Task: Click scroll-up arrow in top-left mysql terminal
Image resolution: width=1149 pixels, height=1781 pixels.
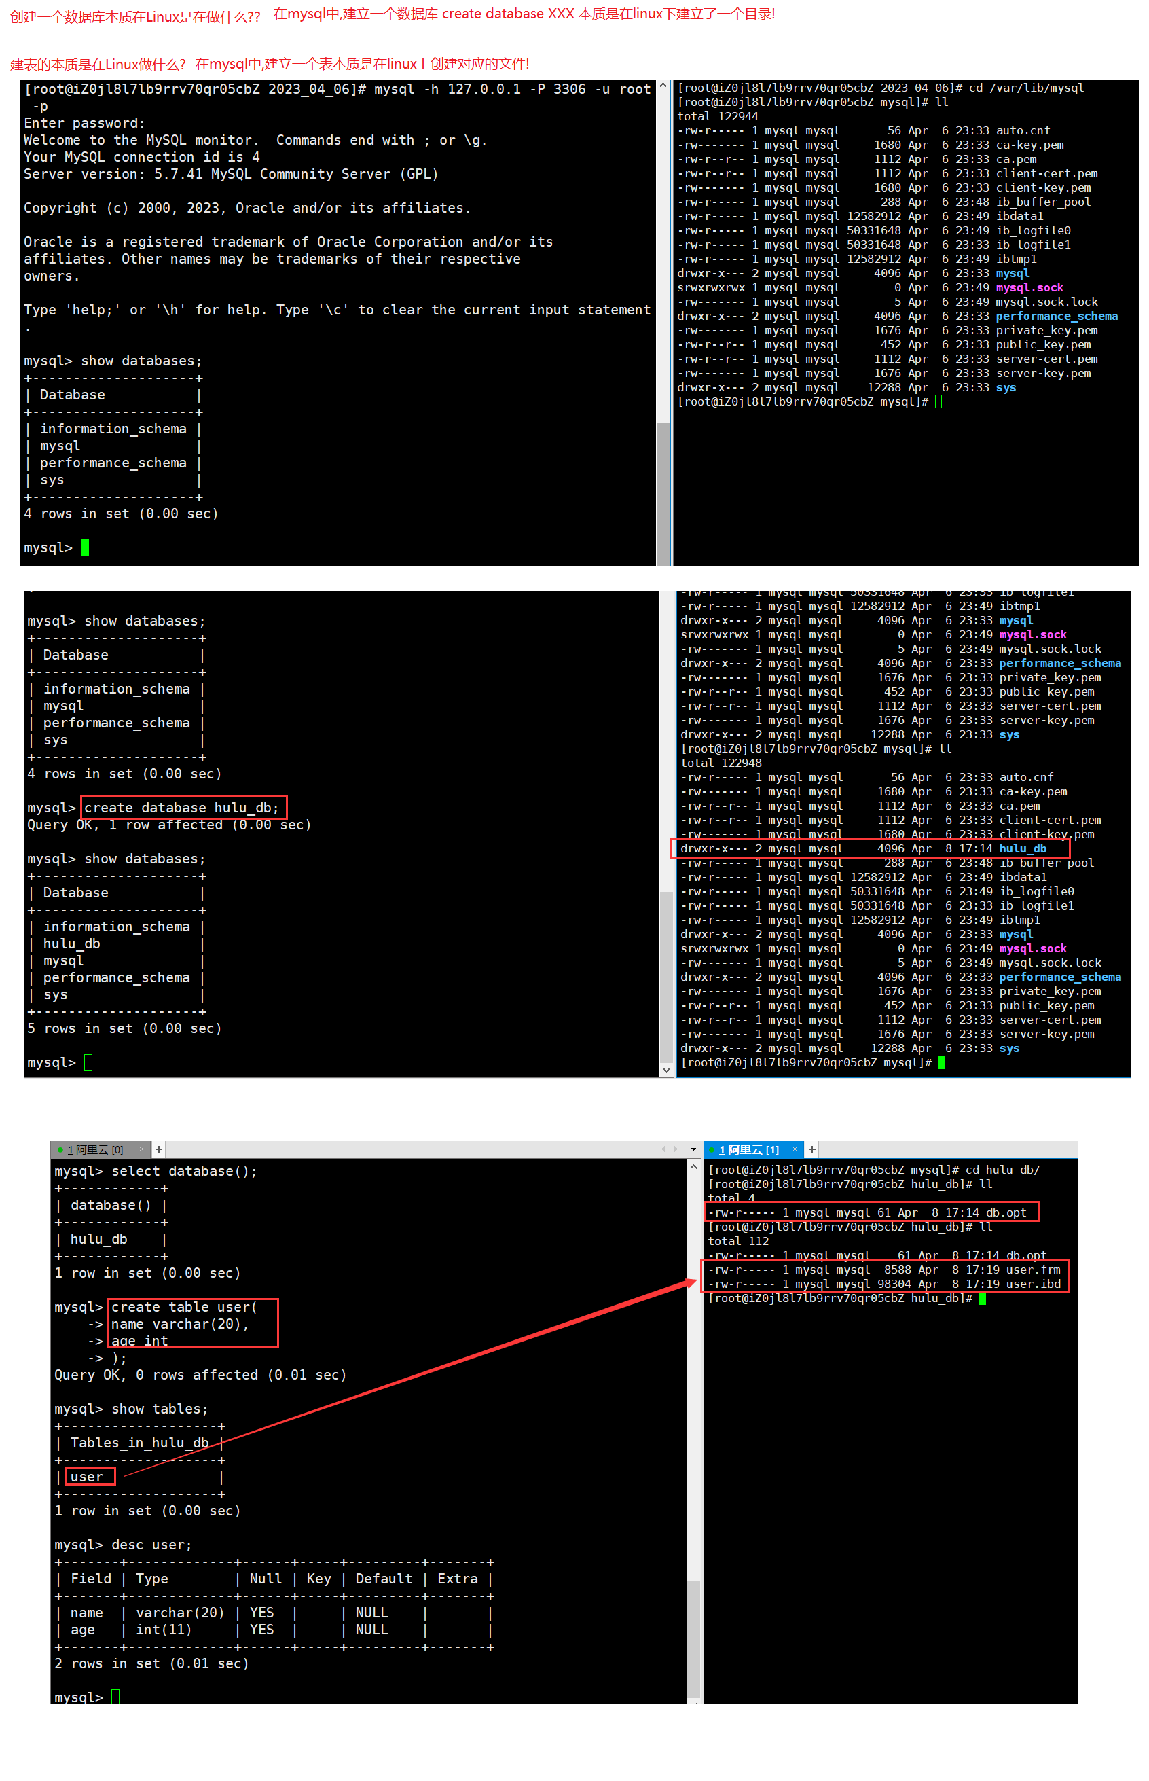Action: click(x=663, y=86)
